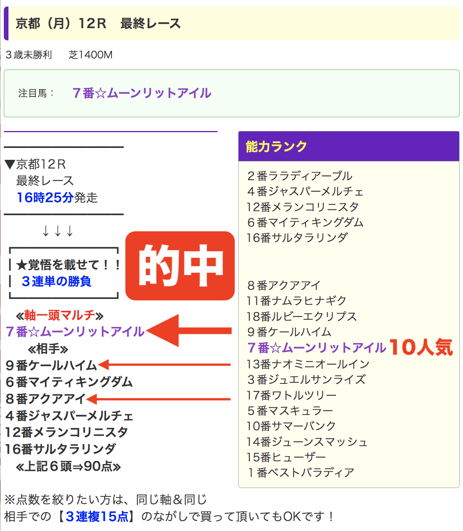Click the black star before 覚悟を載せて
This screenshot has width=463, height=531.
(x=22, y=265)
